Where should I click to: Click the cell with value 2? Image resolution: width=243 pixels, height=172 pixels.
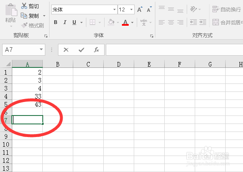pyautogui.click(x=27, y=72)
